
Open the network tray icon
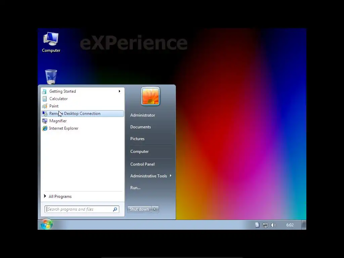coord(265,225)
